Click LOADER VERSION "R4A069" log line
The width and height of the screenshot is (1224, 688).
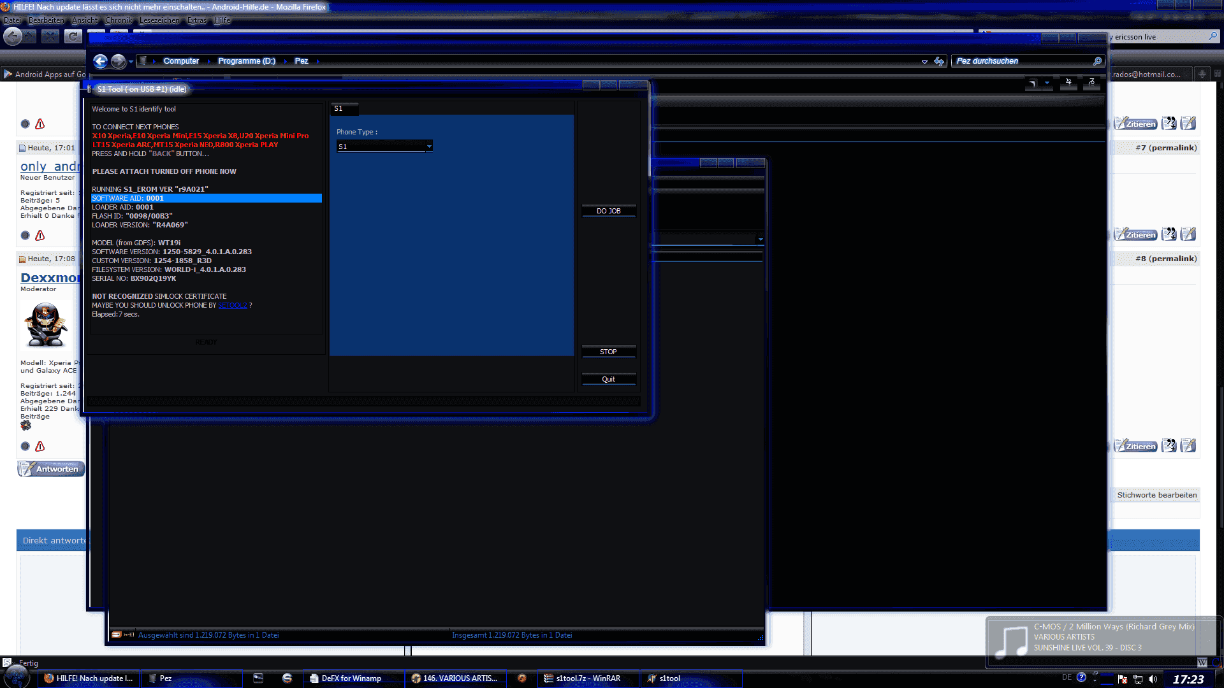140,225
